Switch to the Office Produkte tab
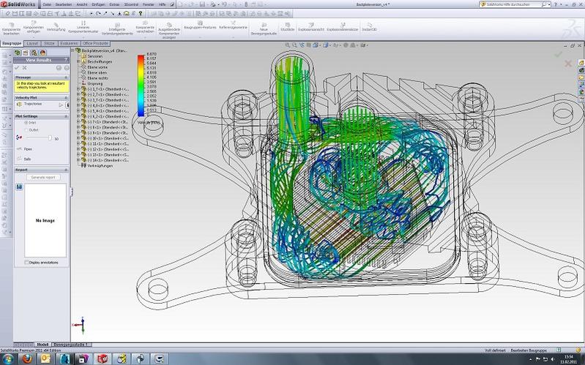Viewport: 585px width, 365px height. pos(95,44)
